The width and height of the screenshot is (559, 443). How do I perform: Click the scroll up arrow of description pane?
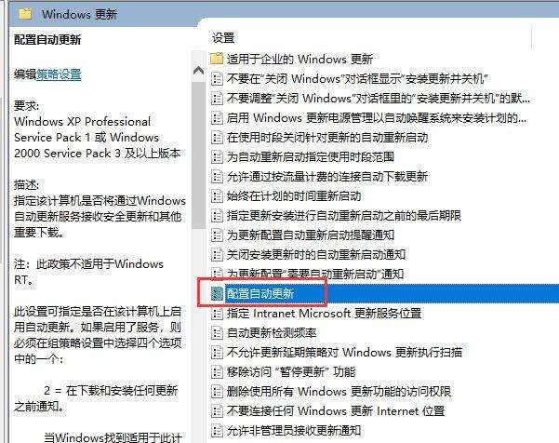[x=198, y=70]
